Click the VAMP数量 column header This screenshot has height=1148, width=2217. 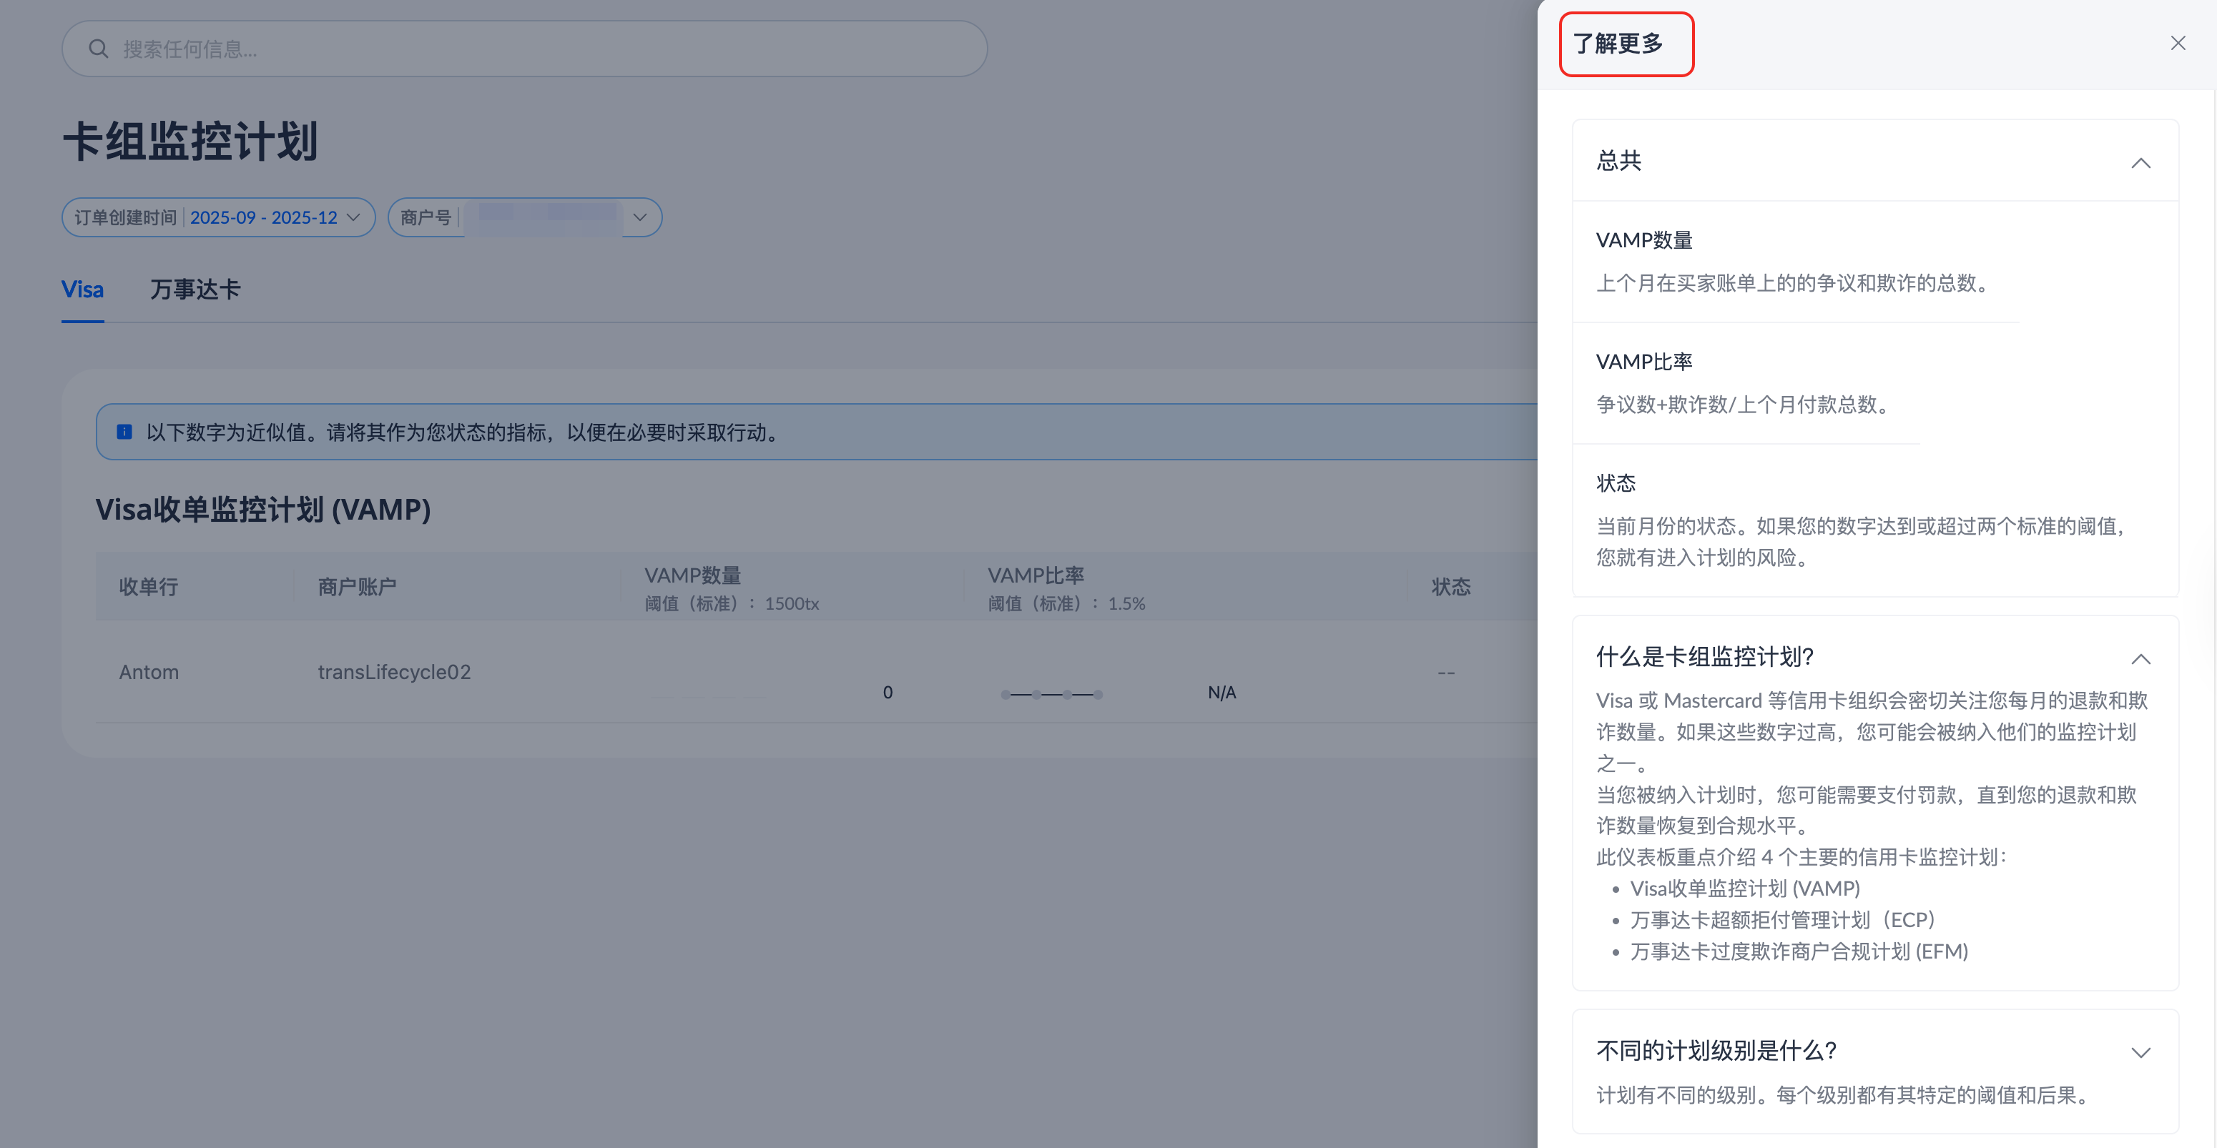click(x=693, y=575)
